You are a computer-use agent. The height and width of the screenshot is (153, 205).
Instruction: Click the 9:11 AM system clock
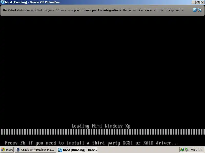(x=196, y=150)
